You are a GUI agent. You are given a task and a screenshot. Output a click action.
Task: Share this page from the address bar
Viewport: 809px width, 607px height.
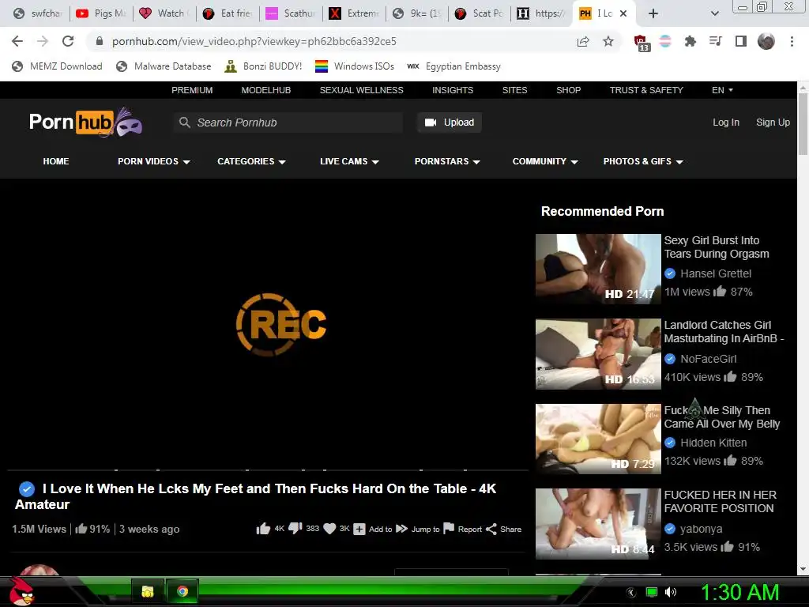pos(583,41)
